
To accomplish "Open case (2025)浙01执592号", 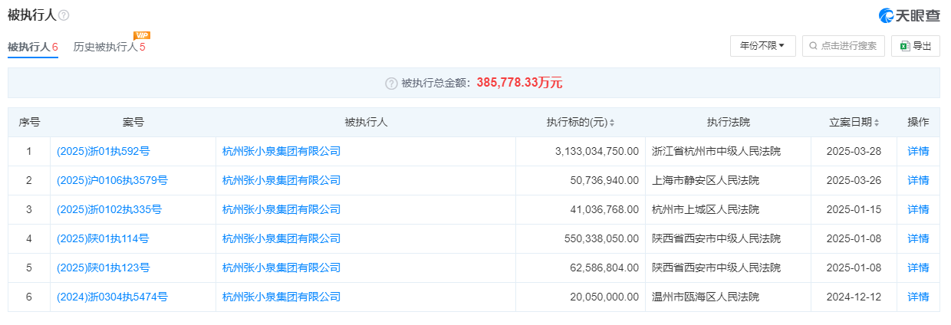I will (103, 151).
